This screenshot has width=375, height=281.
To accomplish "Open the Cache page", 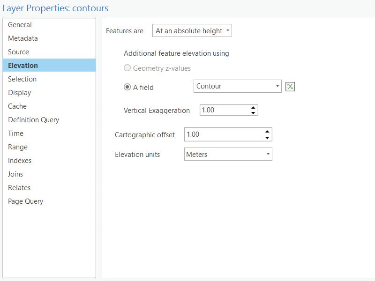I will coord(18,106).
